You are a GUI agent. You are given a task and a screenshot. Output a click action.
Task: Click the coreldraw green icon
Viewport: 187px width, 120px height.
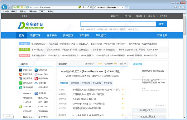coord(21,107)
